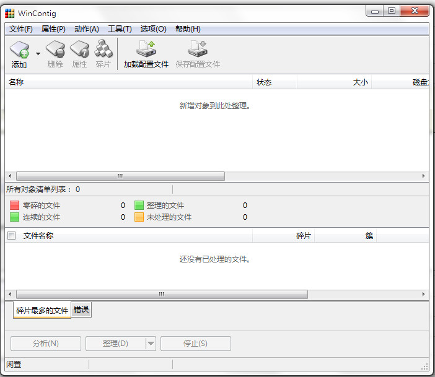
Task: Tick the checkbox beside 文件名称 header
Action: 11,236
